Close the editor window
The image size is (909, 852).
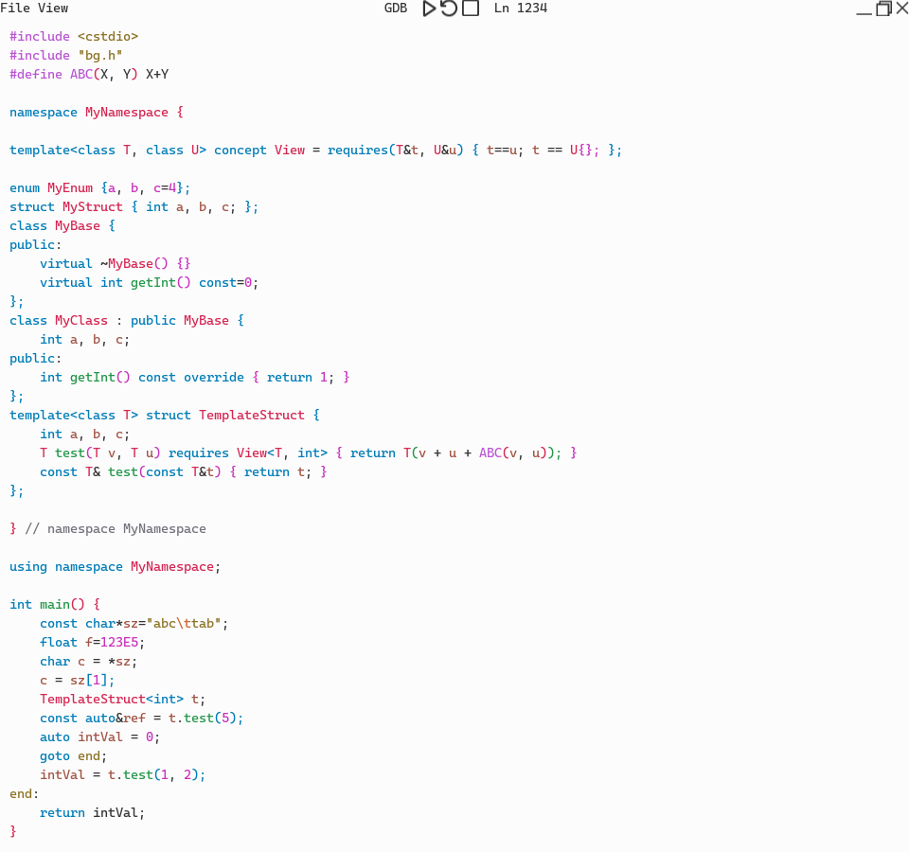click(x=901, y=9)
